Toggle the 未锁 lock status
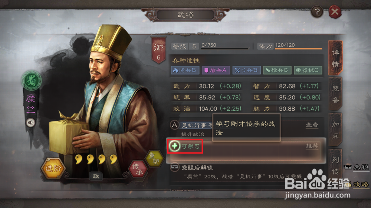 [x=356, y=167]
